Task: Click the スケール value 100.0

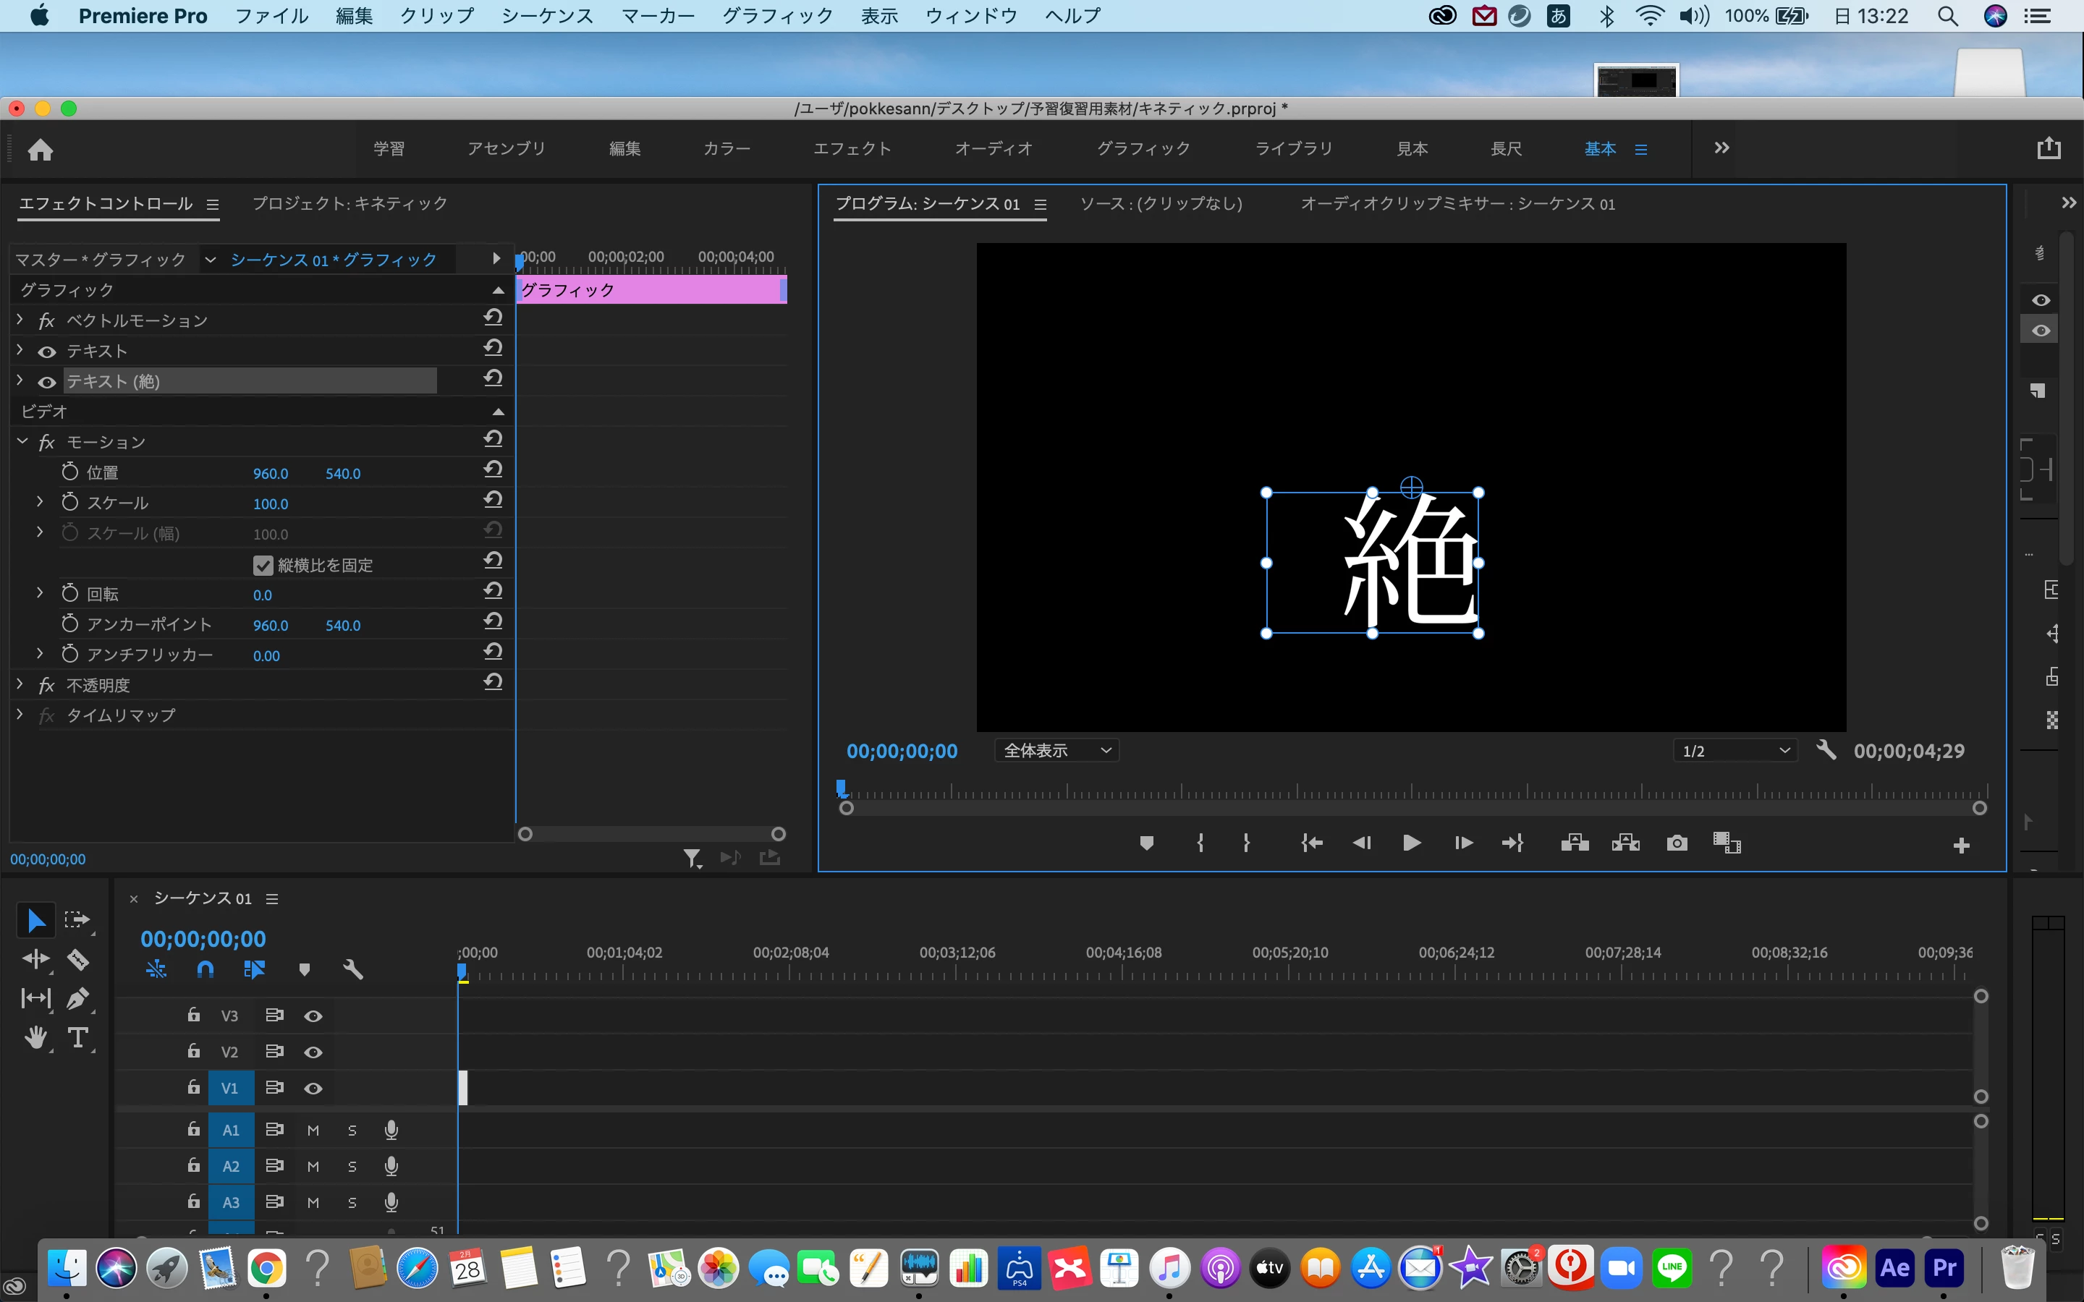Action: (x=271, y=503)
